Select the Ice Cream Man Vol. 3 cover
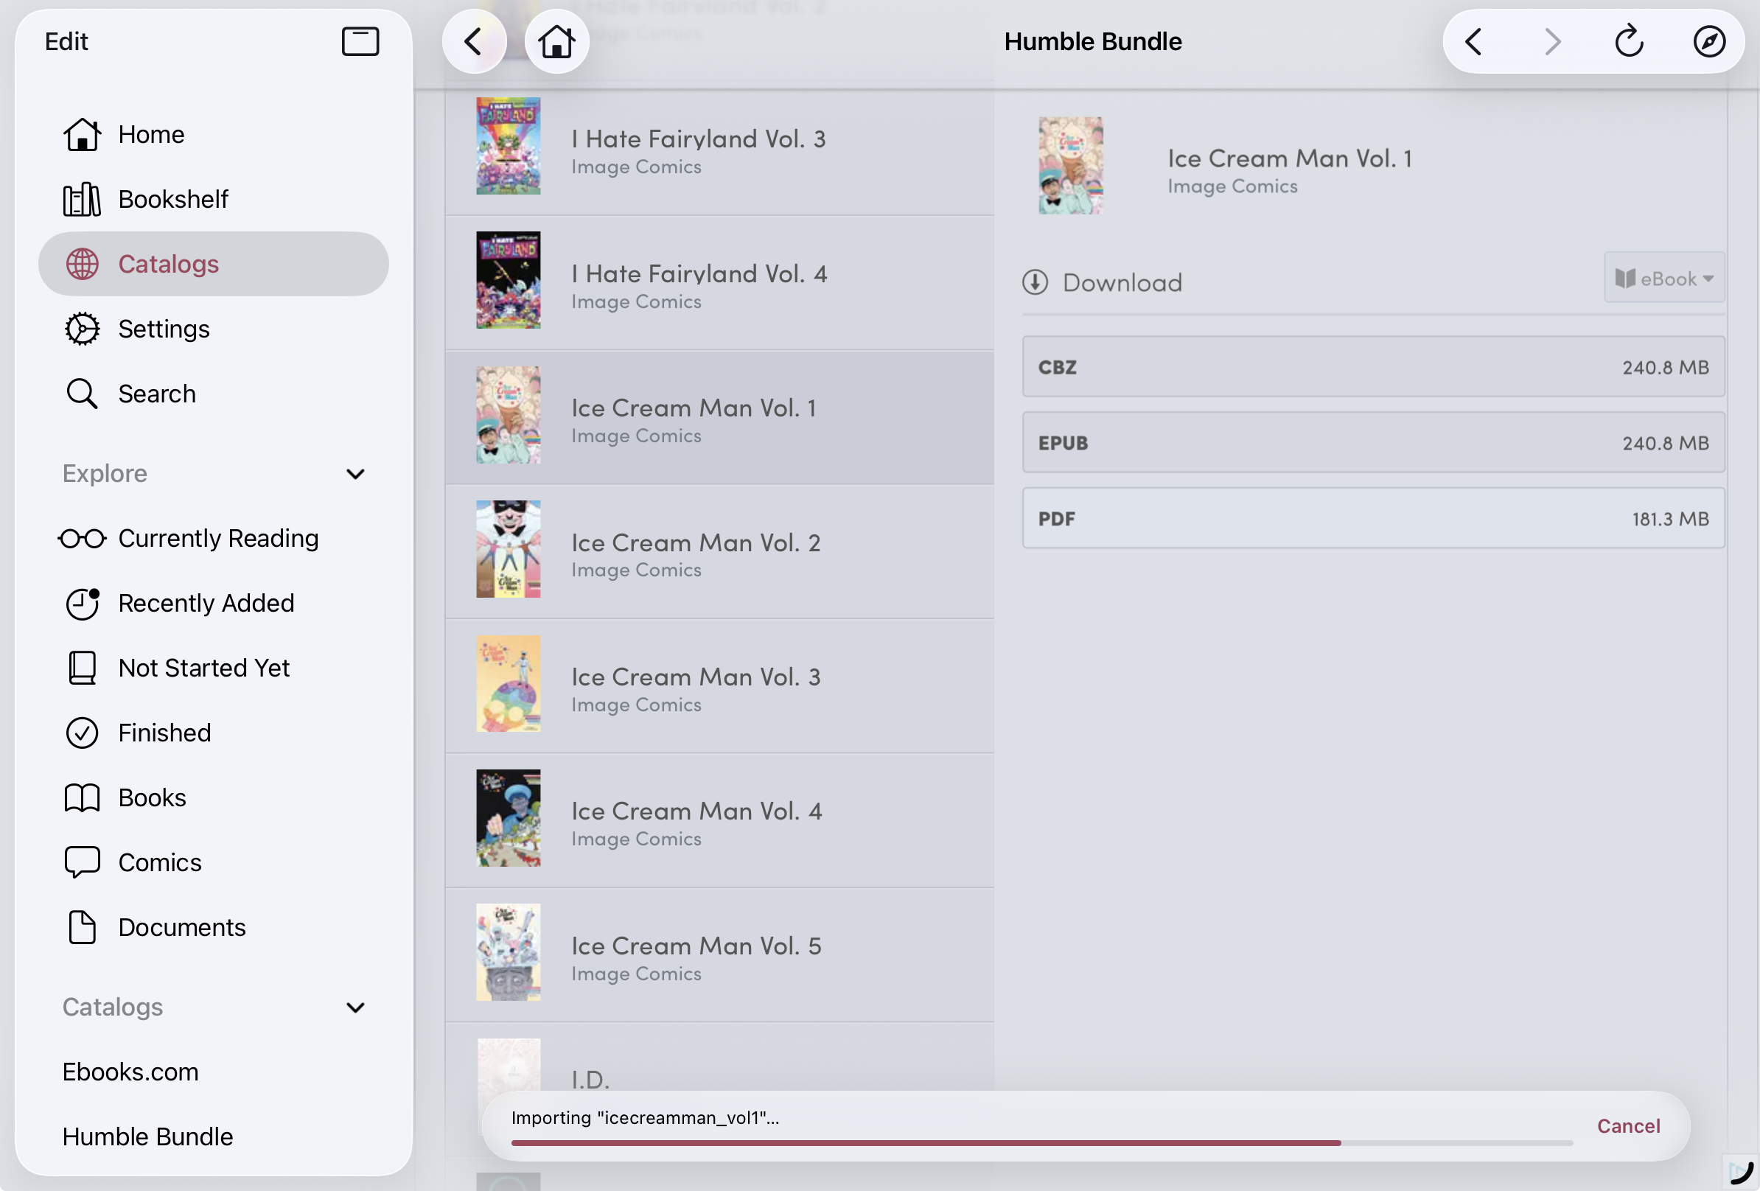 click(508, 684)
